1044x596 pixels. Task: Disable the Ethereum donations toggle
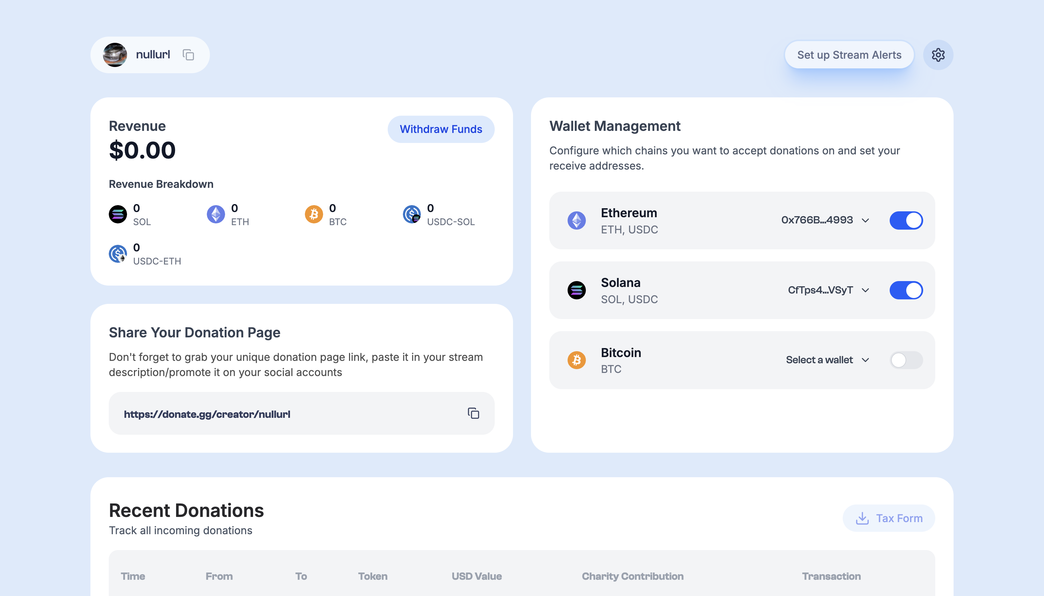click(906, 221)
